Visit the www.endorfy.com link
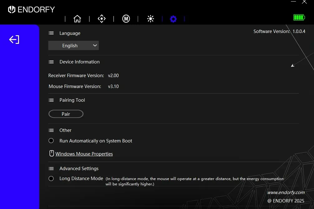 click(286, 193)
